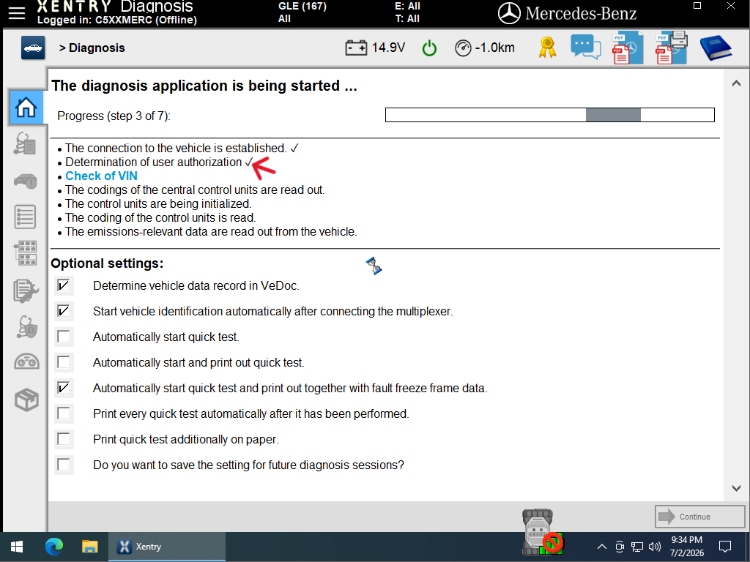Viewport: 750px width, 562px height.
Task: Open the notification center icon
Action: (x=725, y=547)
